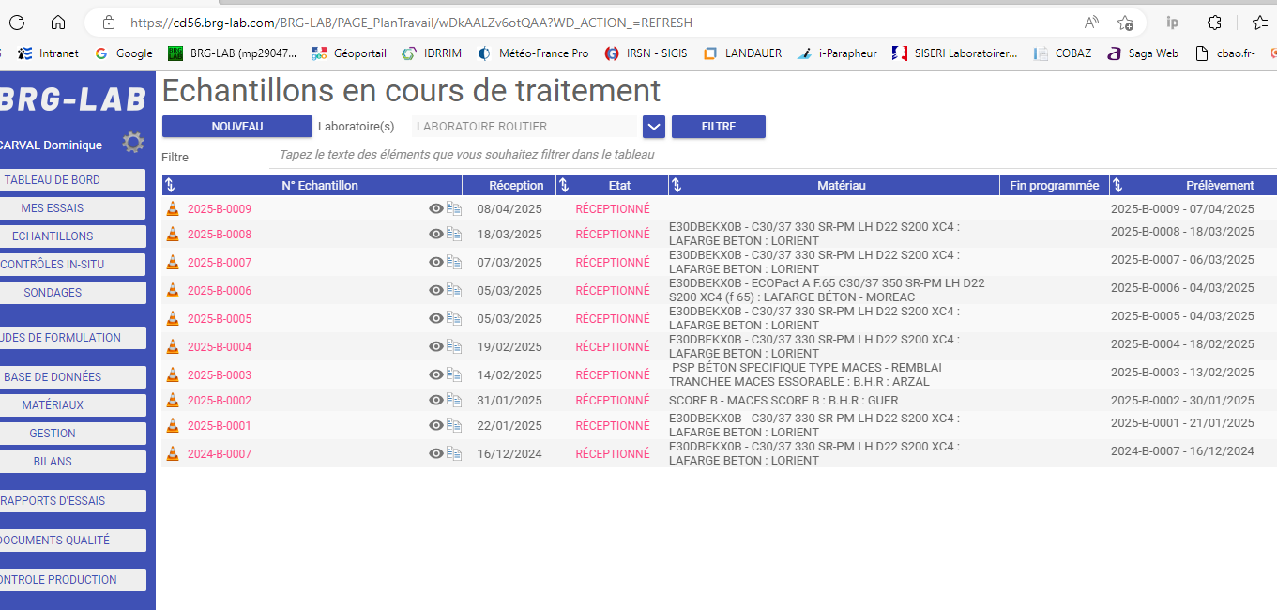The height and width of the screenshot is (610, 1277).
Task: Click the eye icon on row 2025-B-0002
Action: tap(435, 400)
